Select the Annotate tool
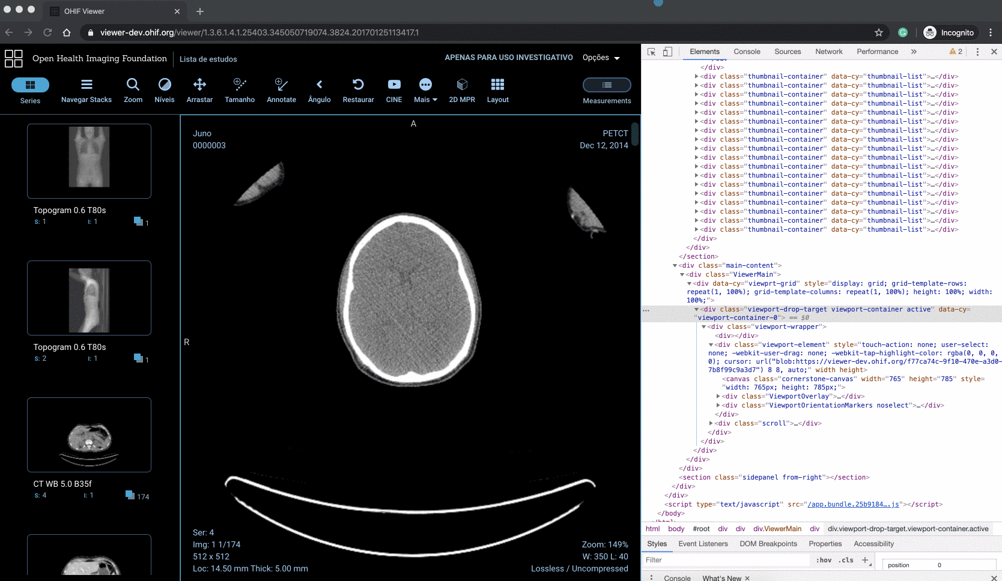The height and width of the screenshot is (581, 1002). (281, 91)
